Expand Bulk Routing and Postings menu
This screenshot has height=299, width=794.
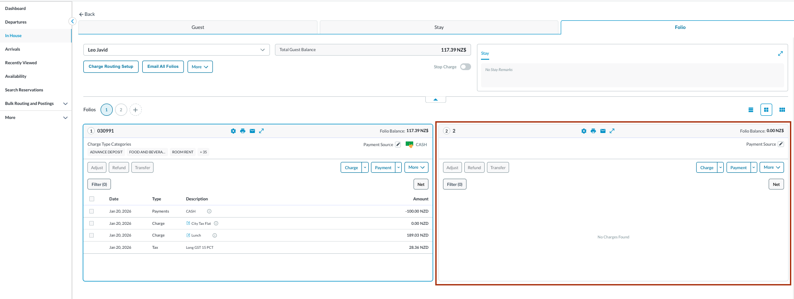pos(65,104)
